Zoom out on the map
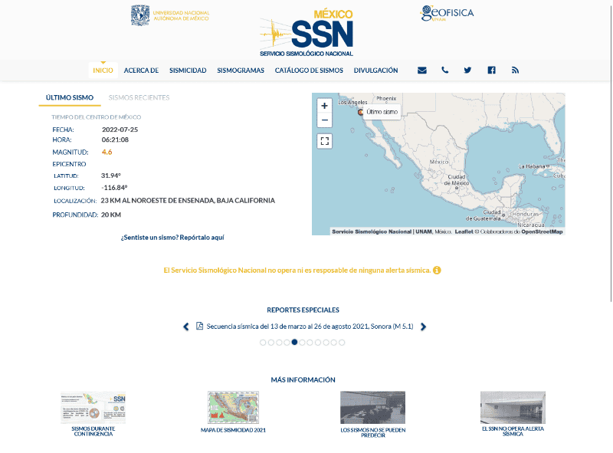The width and height of the screenshot is (613, 453). tap(325, 120)
